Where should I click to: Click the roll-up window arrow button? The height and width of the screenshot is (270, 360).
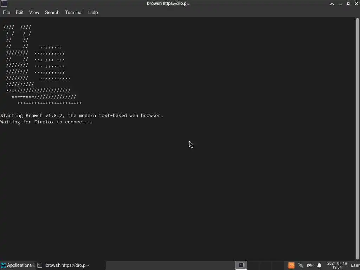pyautogui.click(x=332, y=4)
